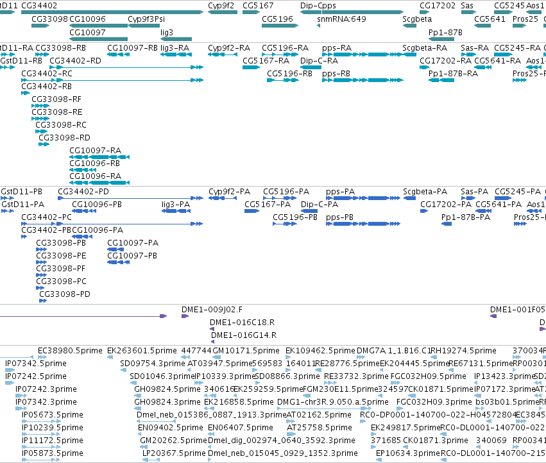The width and height of the screenshot is (546, 463).
Task: Select the EC38980.5prime EST glyph
Action: pos(42,357)
